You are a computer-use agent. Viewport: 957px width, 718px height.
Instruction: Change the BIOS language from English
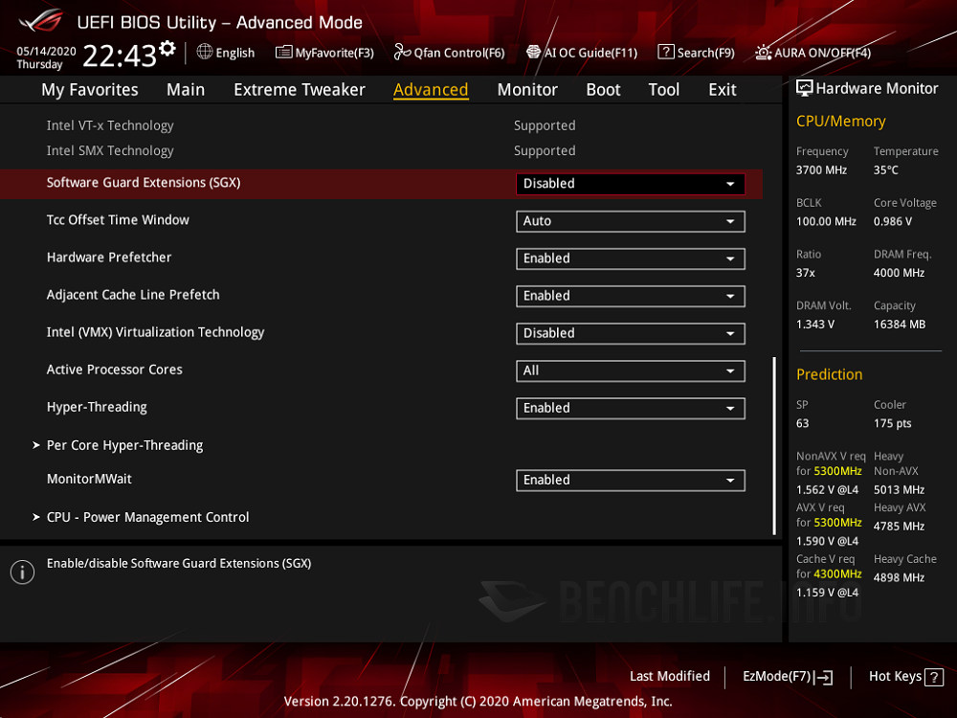tap(226, 53)
